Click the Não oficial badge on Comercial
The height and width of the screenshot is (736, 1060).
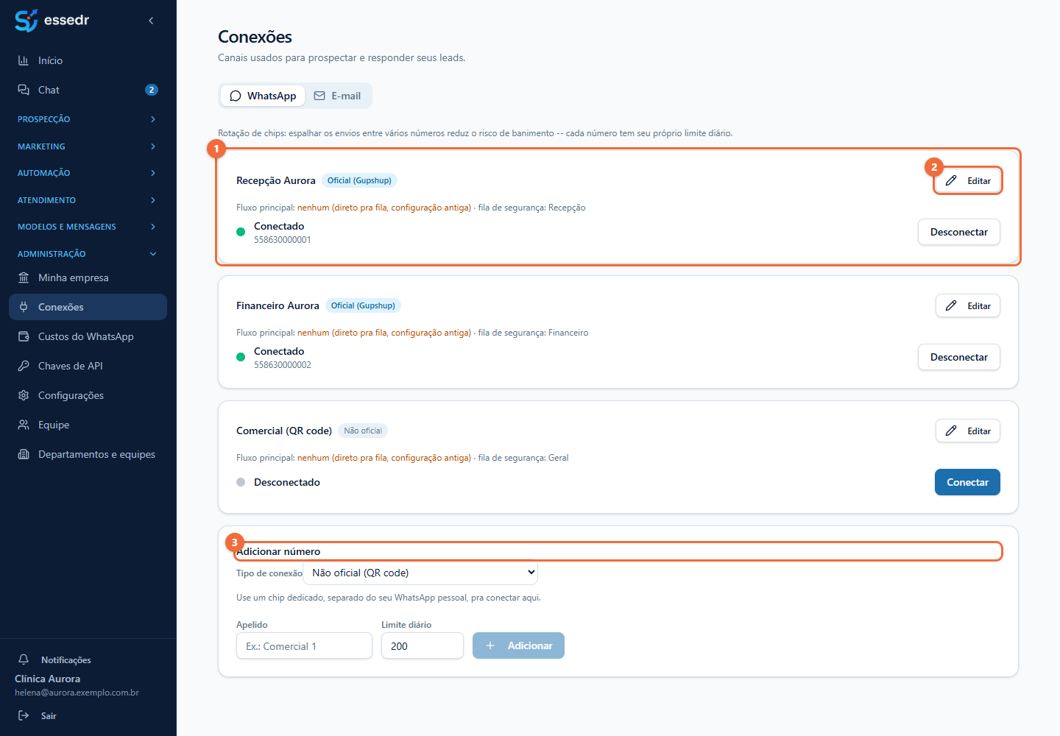pos(363,431)
